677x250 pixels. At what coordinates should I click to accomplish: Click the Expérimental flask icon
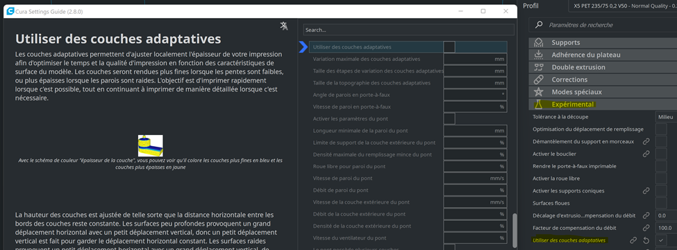point(538,104)
